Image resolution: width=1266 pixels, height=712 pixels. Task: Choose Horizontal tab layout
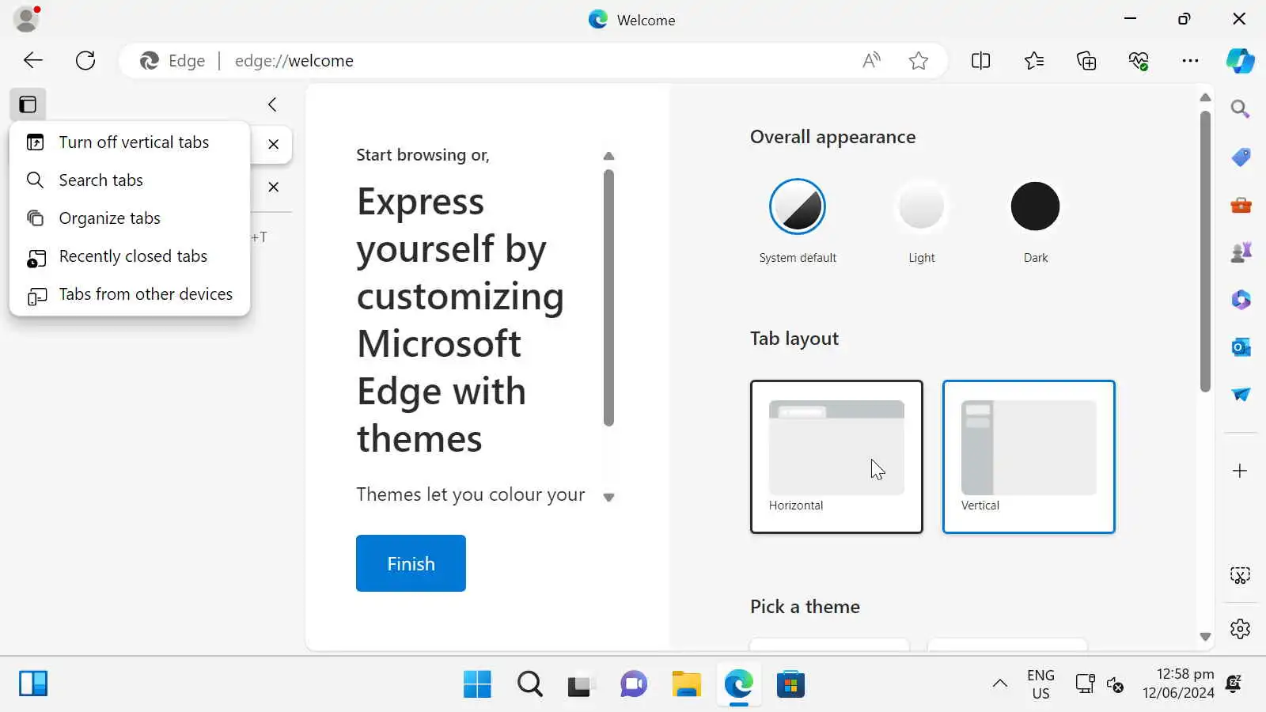tap(836, 456)
